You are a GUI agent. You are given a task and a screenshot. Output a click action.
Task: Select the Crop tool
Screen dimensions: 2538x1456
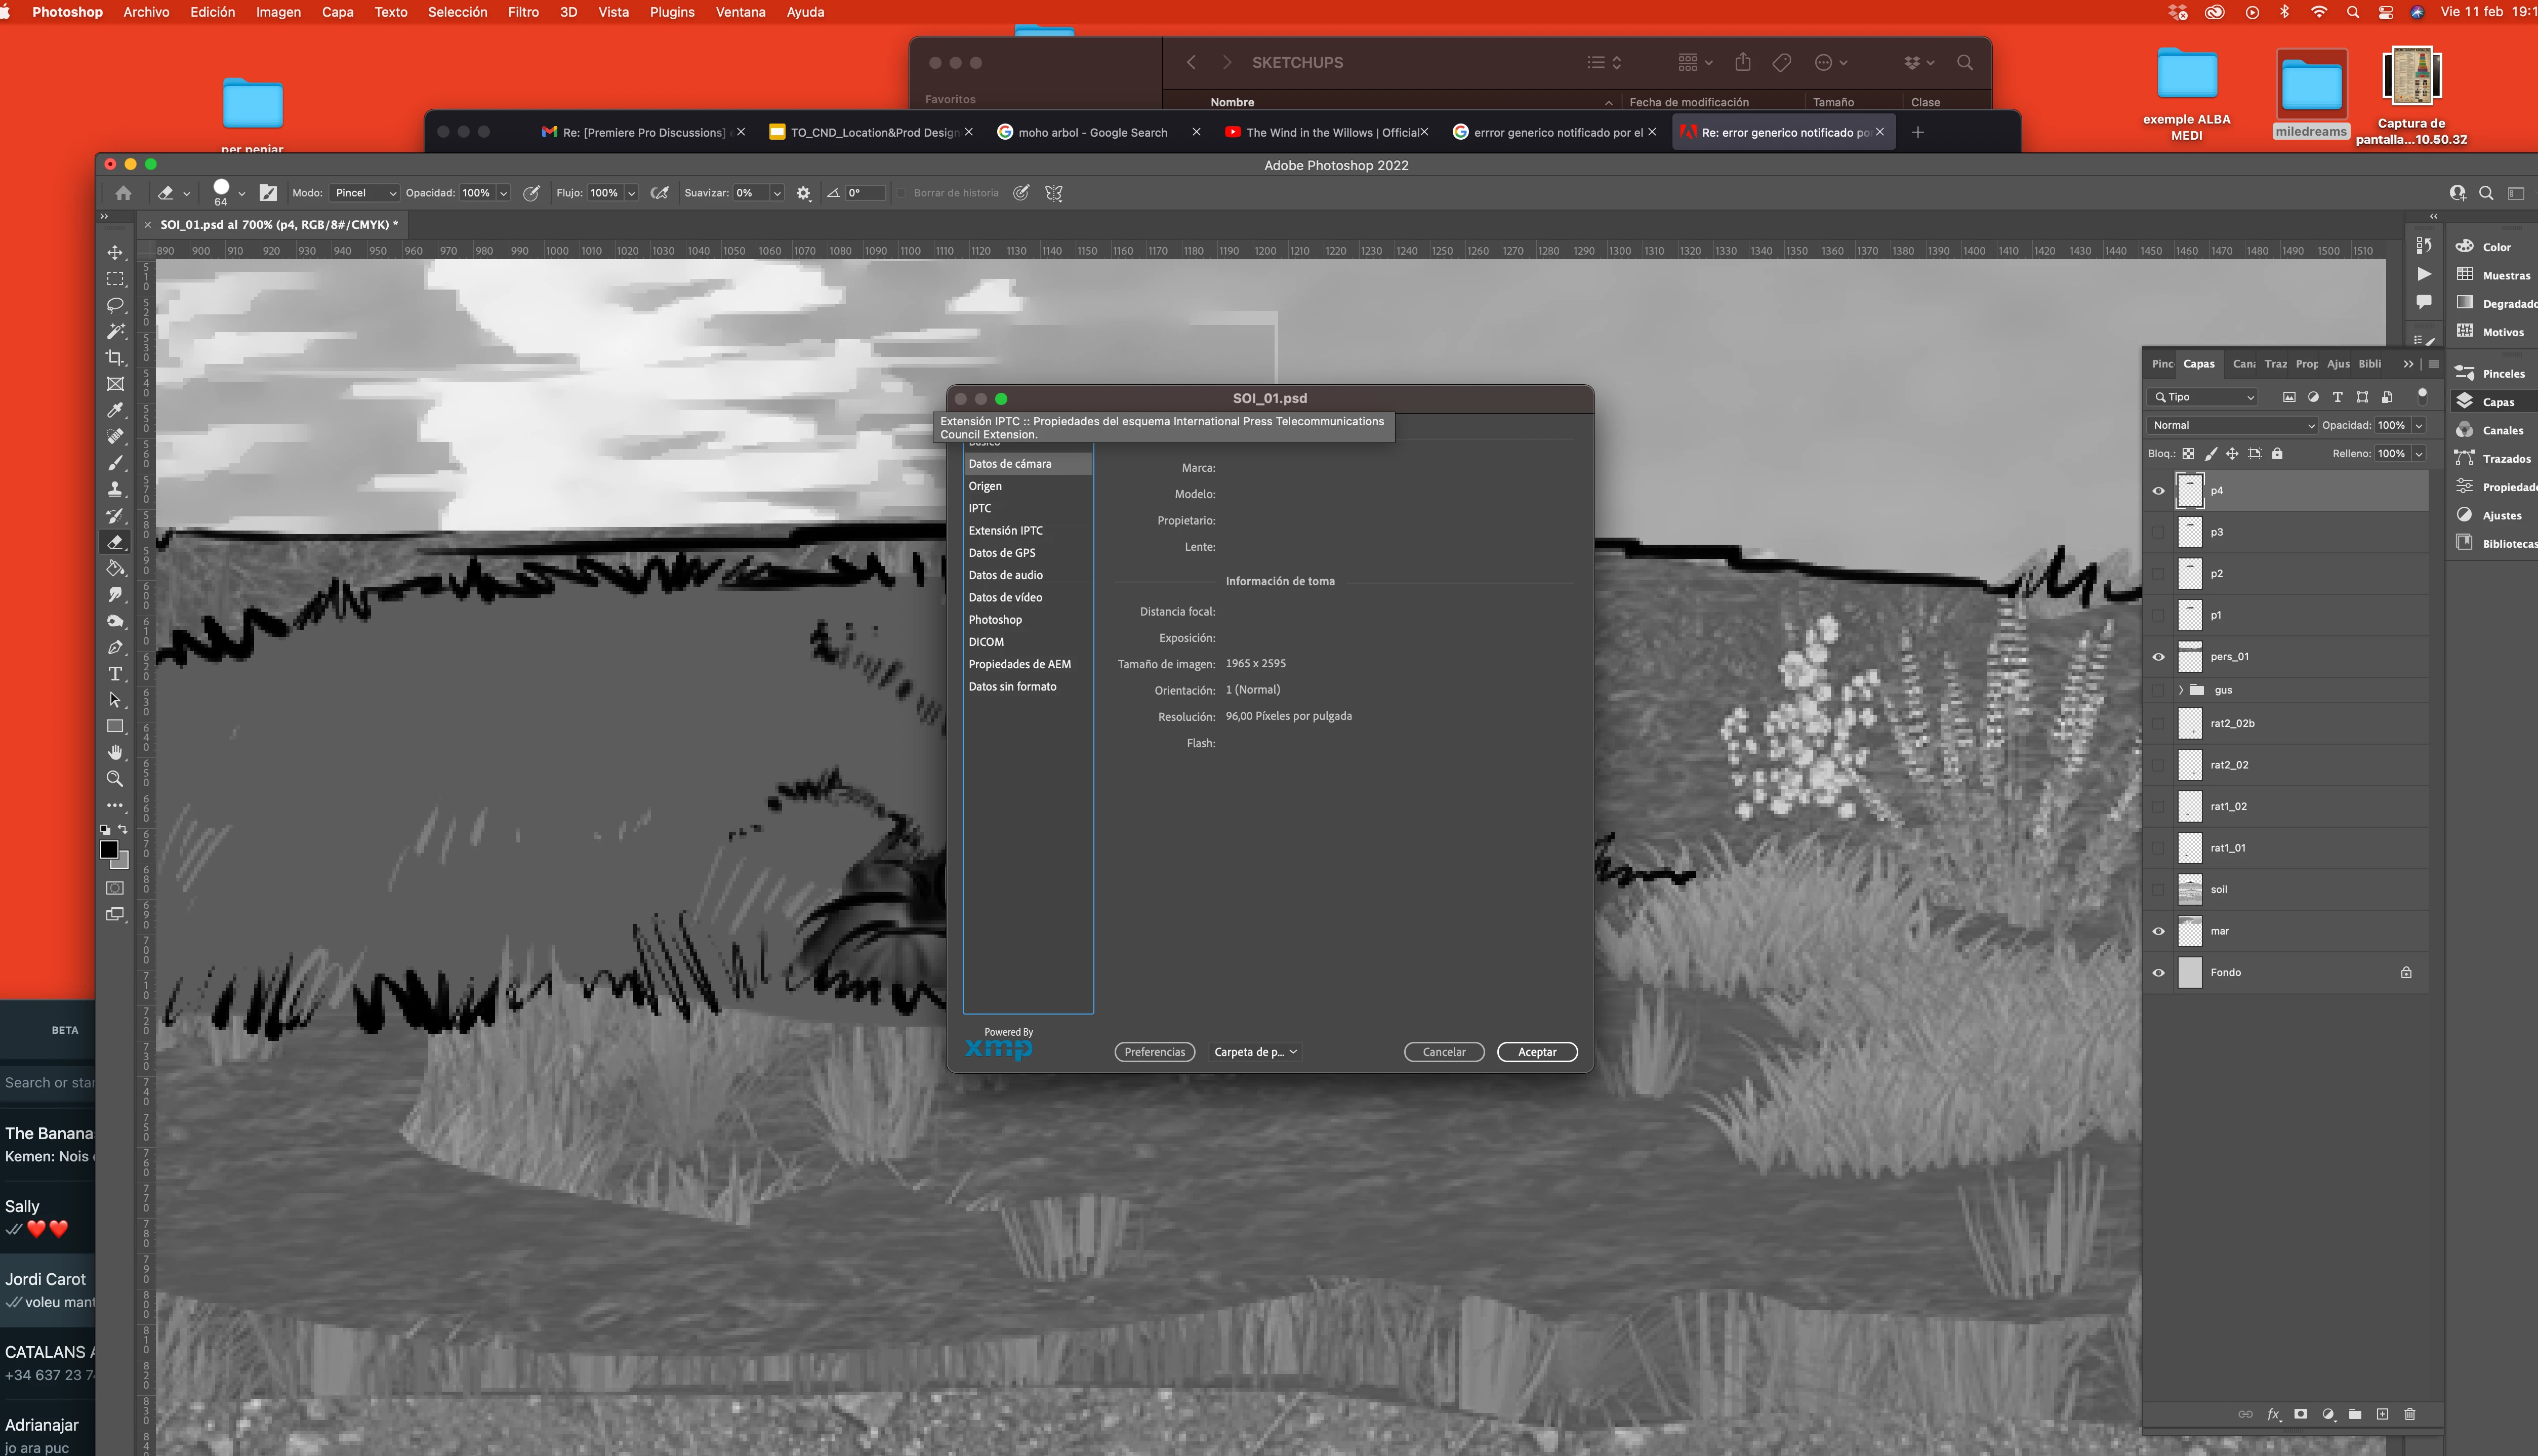coord(115,358)
